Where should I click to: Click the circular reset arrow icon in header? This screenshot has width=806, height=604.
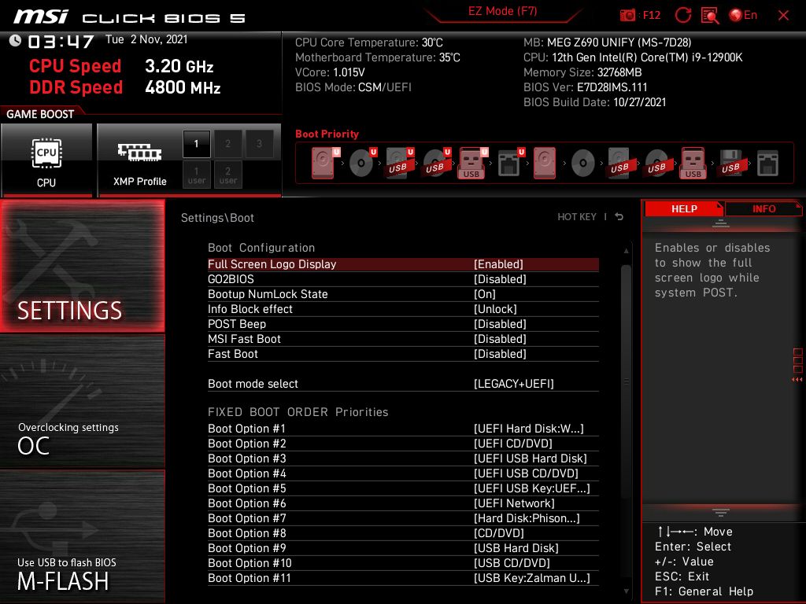682,16
